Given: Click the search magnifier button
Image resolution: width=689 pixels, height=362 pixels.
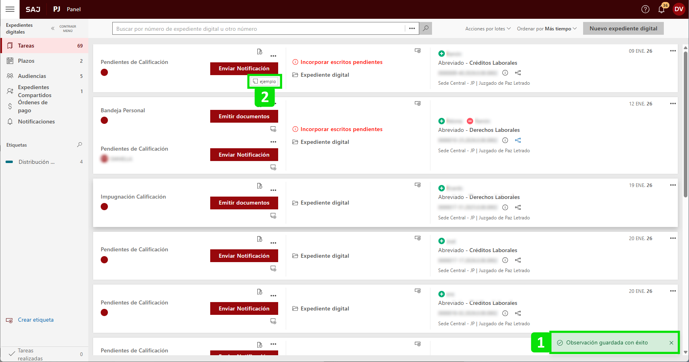Looking at the screenshot, I should (426, 28).
